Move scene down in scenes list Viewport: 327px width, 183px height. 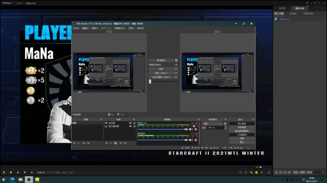88,143
